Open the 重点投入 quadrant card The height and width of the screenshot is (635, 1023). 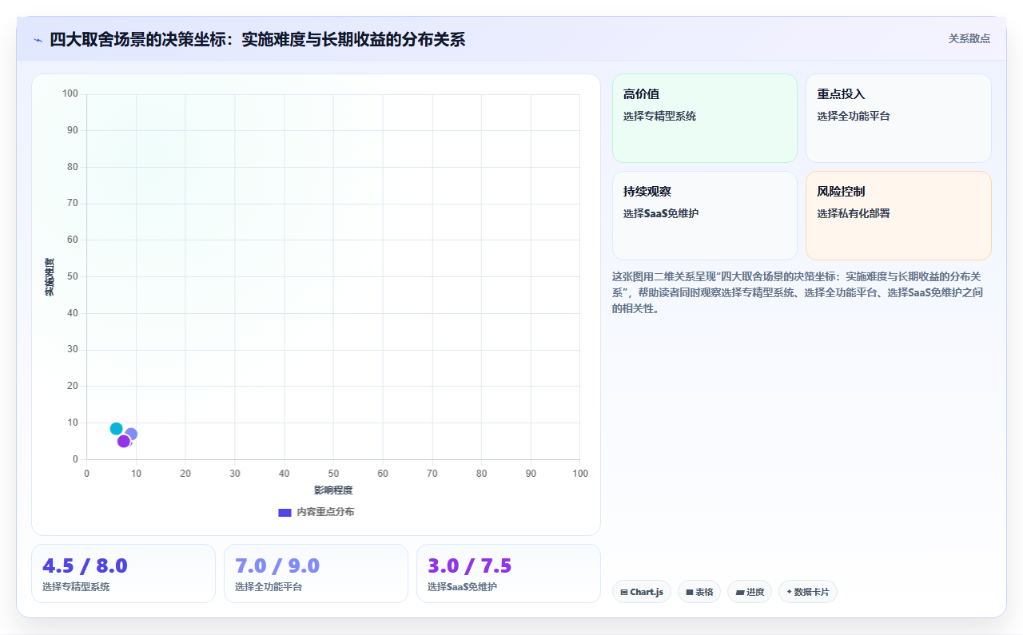[898, 118]
